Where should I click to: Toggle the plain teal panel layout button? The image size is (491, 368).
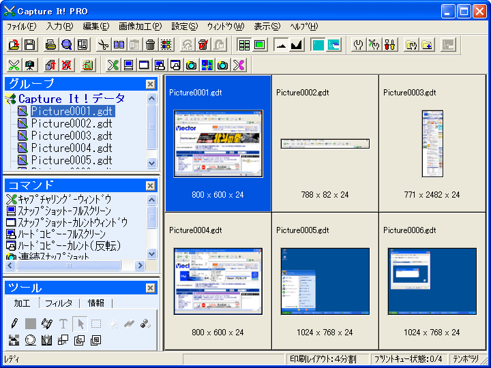click(318, 45)
